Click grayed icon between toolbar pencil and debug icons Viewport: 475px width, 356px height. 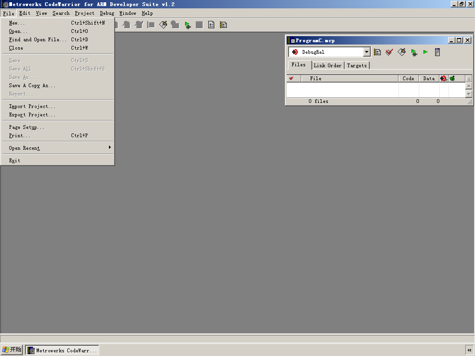tap(175, 25)
